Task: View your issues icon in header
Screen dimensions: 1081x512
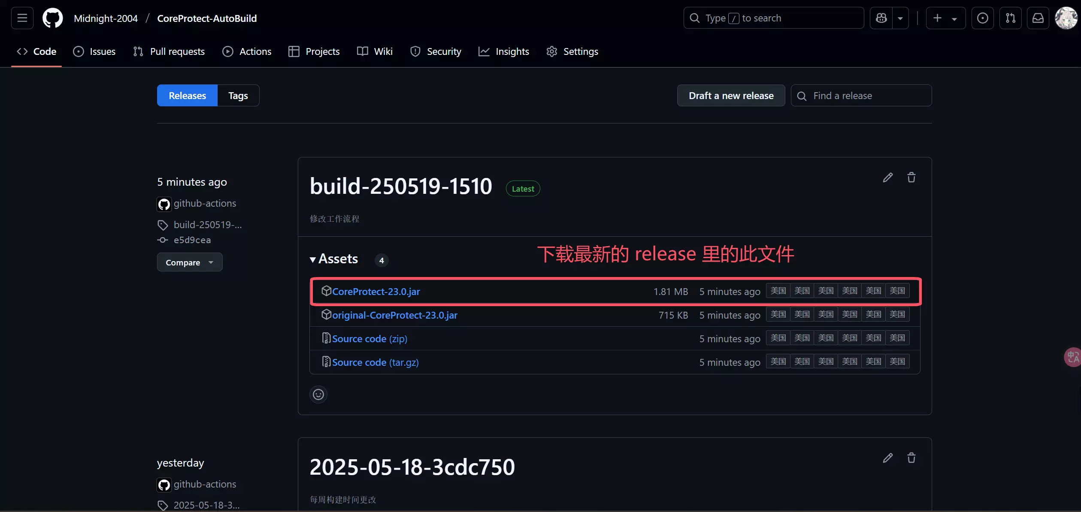Action: tap(983, 18)
